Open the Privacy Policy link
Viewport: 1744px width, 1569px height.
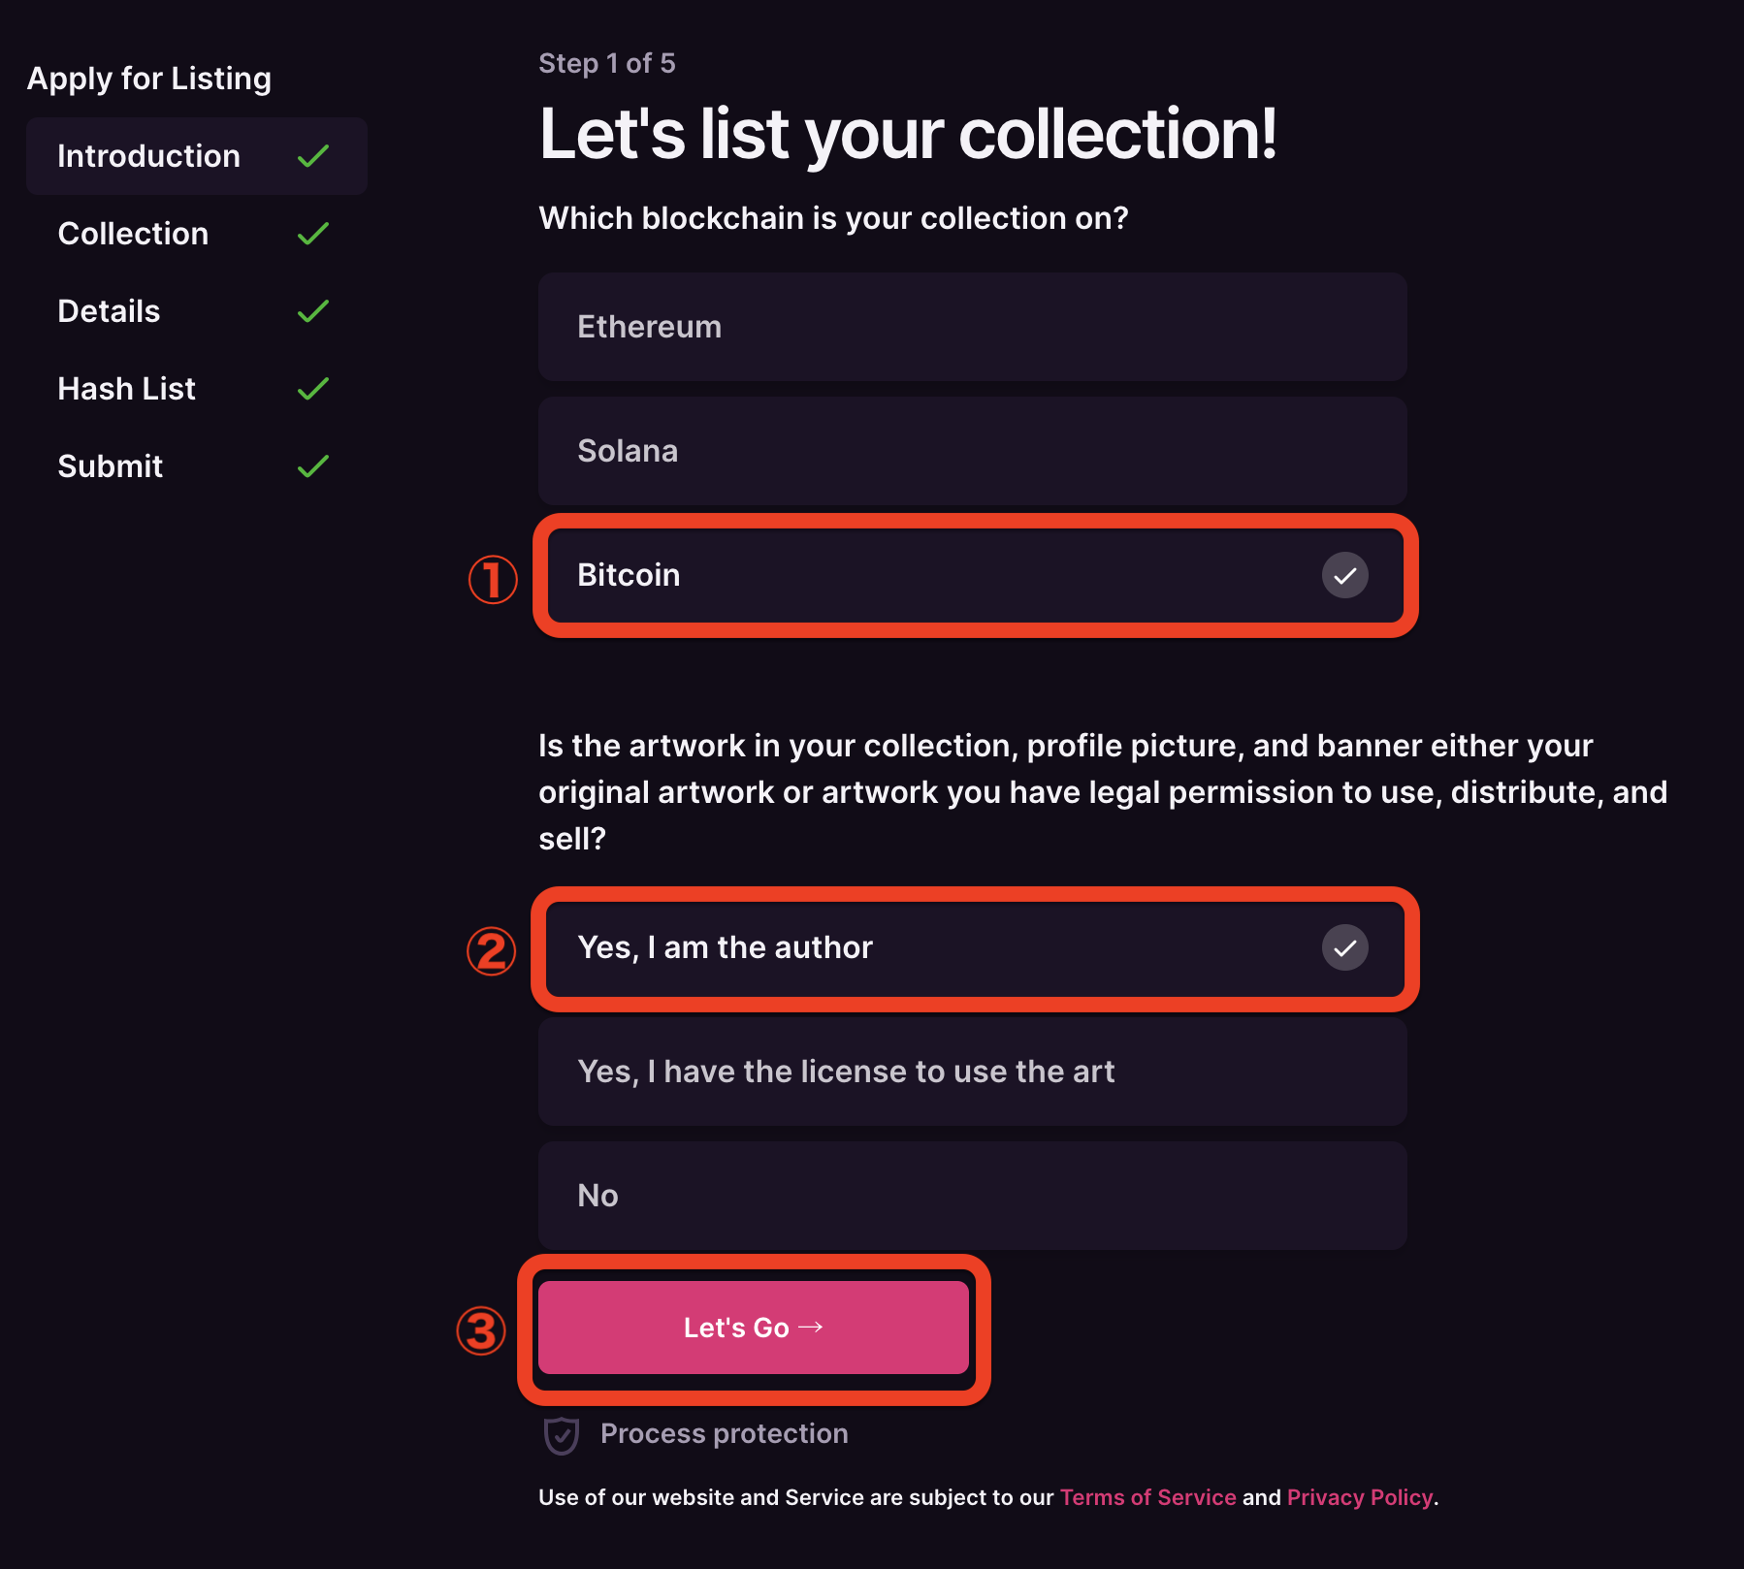click(x=1360, y=1497)
